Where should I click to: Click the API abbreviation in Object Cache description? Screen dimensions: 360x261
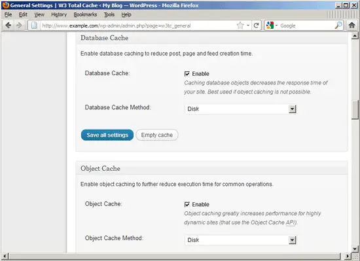tap(291, 222)
